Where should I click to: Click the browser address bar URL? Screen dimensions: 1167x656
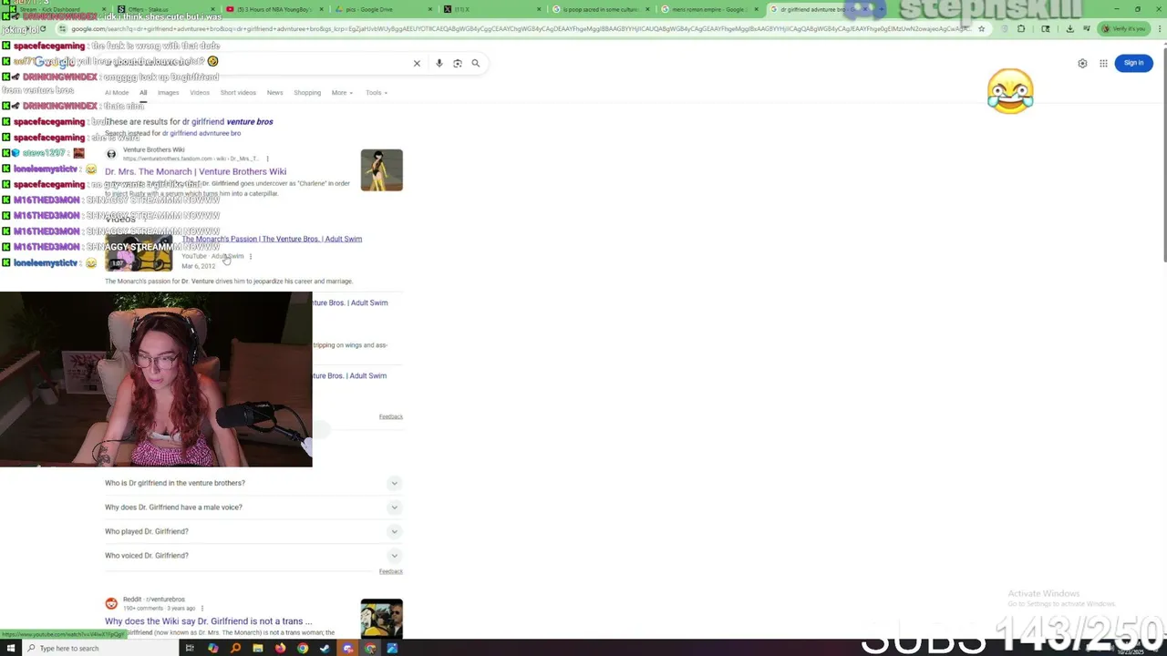pyautogui.click(x=520, y=28)
